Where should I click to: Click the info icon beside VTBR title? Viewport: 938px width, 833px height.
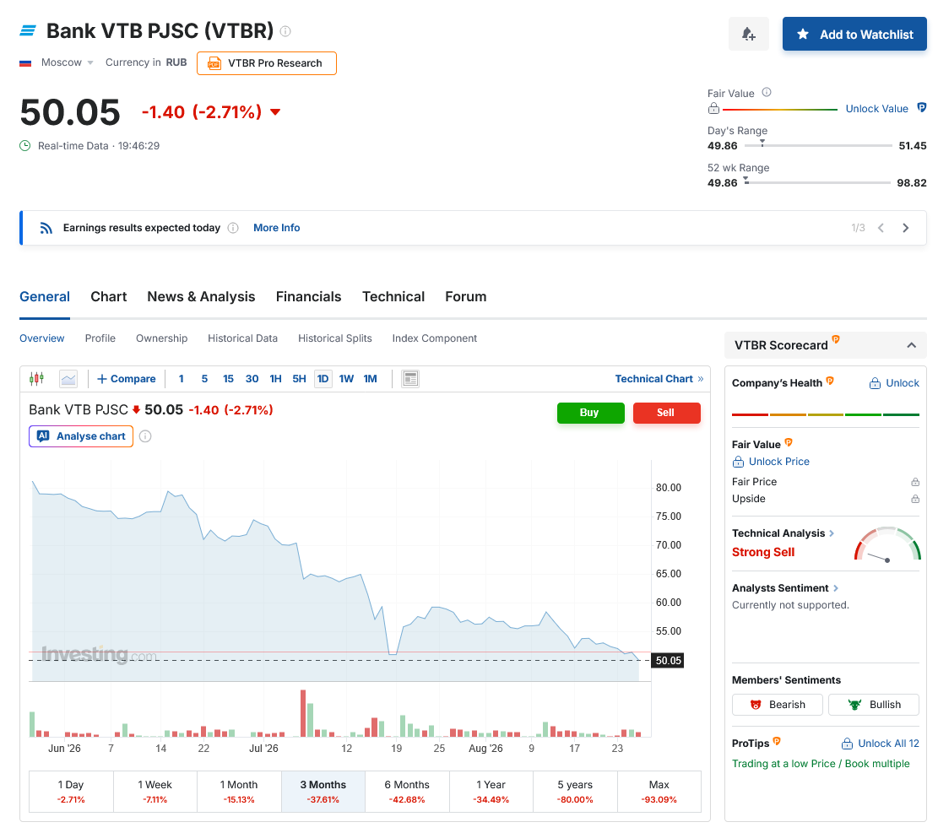(x=285, y=31)
